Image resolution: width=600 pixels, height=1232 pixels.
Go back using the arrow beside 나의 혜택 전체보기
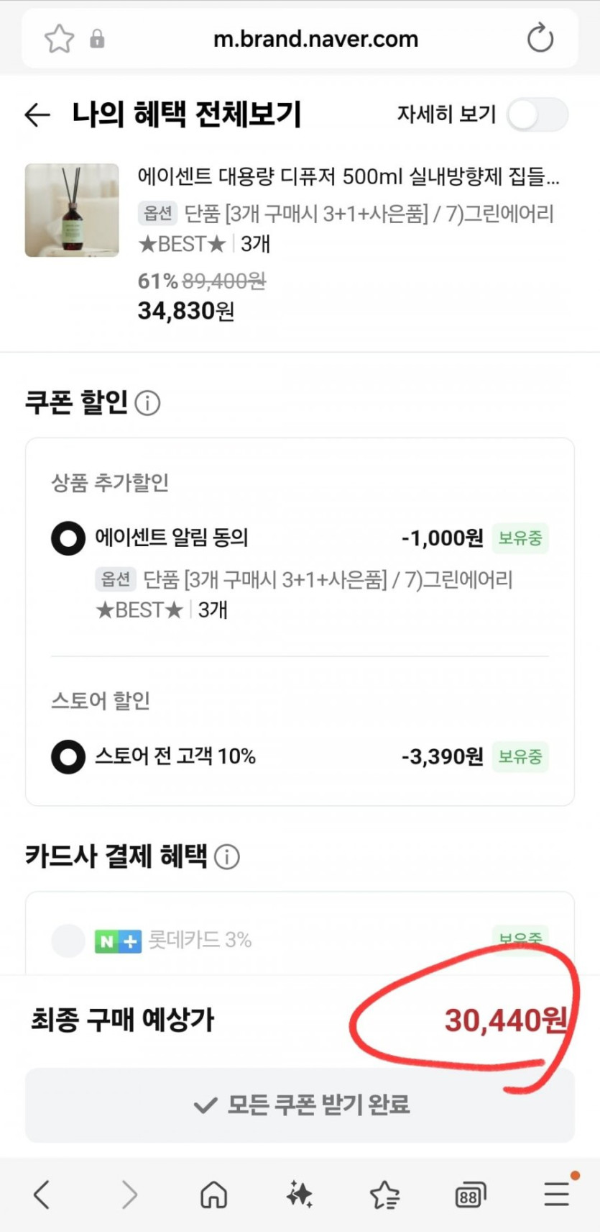pyautogui.click(x=37, y=114)
